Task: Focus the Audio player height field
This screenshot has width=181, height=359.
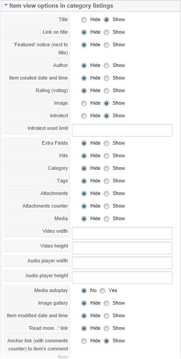Action: tap(122, 278)
